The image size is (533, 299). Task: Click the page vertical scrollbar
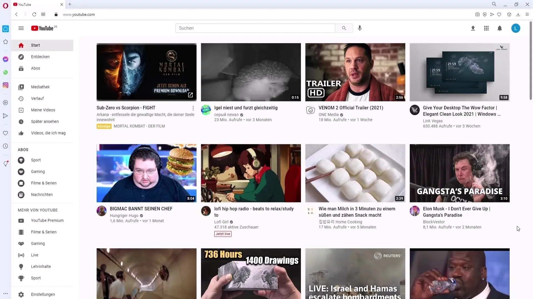(x=531, y=61)
